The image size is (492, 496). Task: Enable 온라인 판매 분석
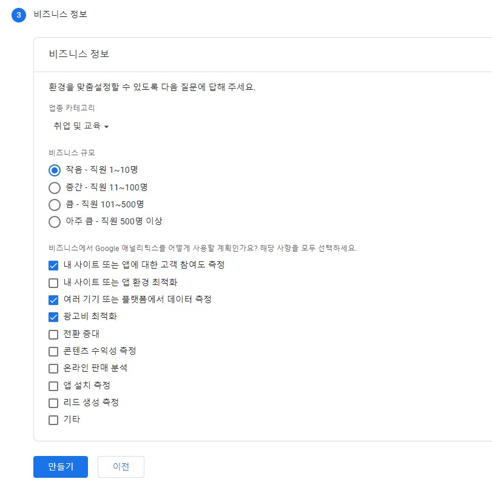(x=53, y=368)
